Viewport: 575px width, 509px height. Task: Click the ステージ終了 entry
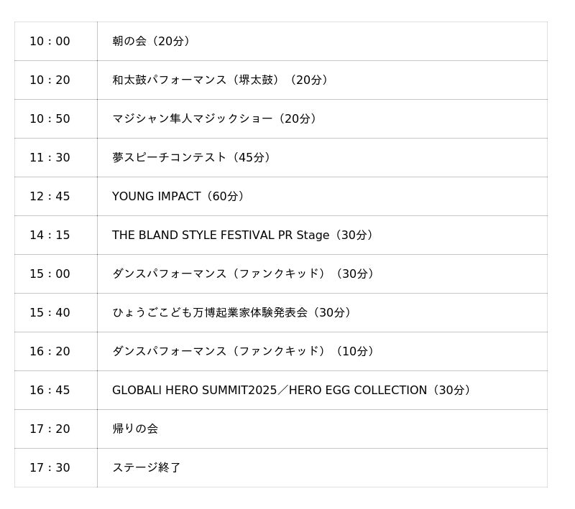tap(147, 468)
